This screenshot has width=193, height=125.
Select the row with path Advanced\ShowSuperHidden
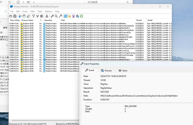90,44
